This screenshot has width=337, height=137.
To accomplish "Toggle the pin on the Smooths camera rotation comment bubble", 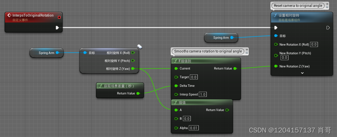I will point(247,50).
